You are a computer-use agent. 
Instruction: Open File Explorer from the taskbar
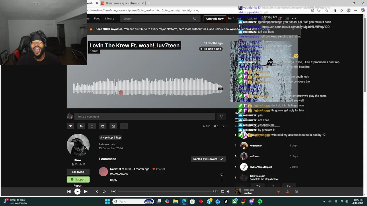[x=175, y=201]
